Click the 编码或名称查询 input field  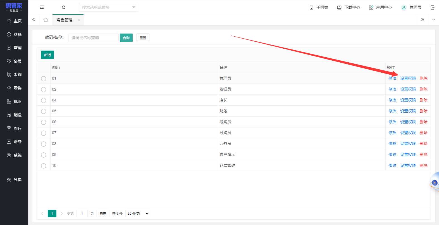(x=94, y=38)
